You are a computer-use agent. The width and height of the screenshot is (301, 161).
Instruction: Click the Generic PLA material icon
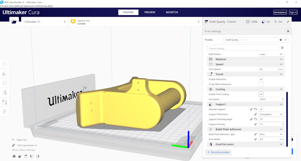point(73,22)
